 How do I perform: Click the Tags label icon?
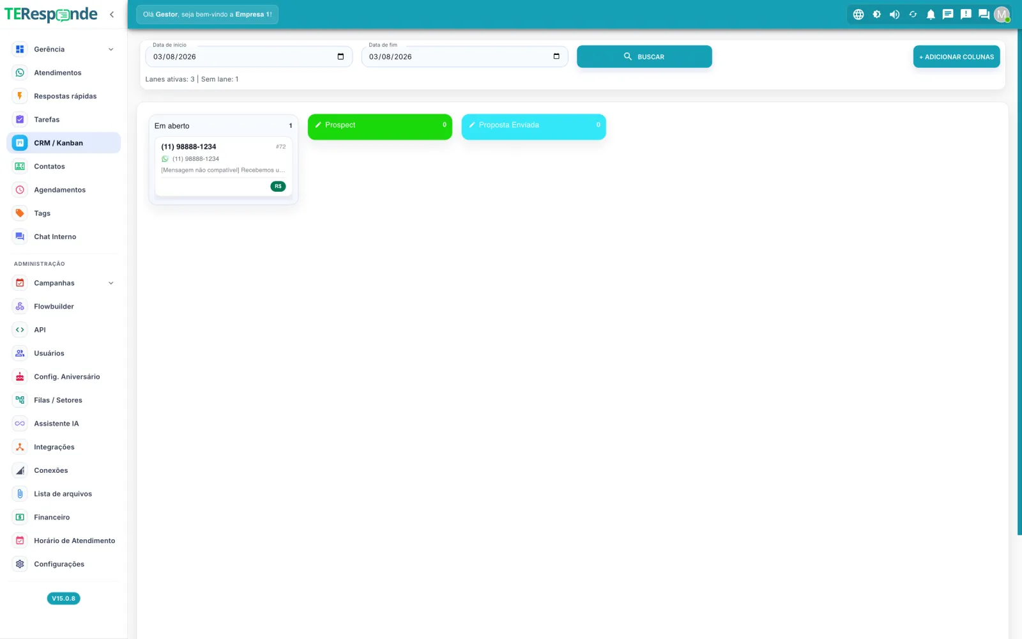(x=20, y=213)
